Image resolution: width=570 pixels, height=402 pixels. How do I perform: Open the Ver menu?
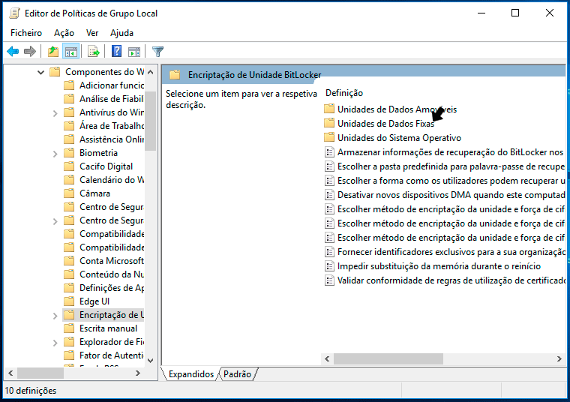click(92, 33)
